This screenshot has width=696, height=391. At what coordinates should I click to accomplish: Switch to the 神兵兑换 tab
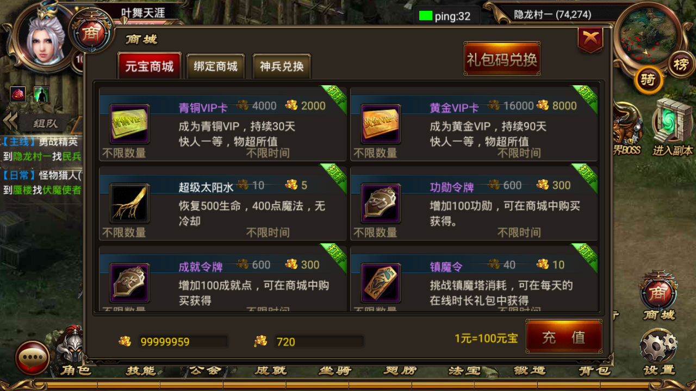pyautogui.click(x=282, y=66)
